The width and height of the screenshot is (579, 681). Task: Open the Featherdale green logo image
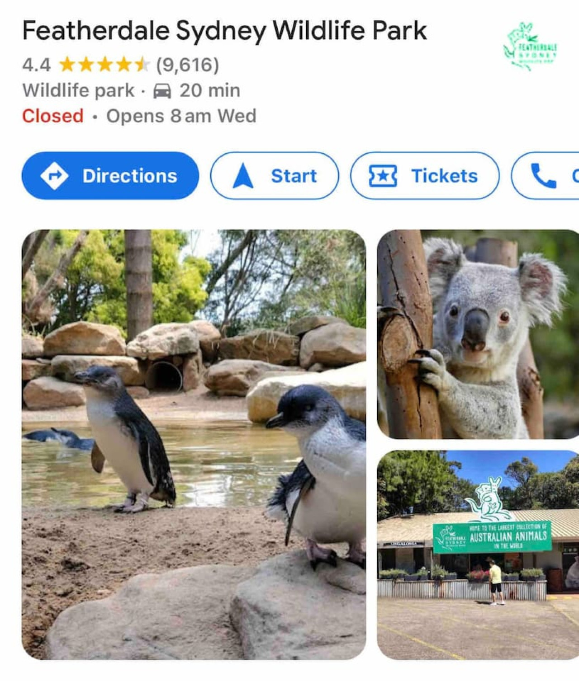530,47
